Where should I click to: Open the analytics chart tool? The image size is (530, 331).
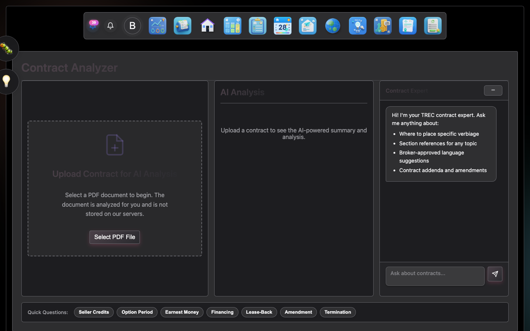click(x=158, y=26)
